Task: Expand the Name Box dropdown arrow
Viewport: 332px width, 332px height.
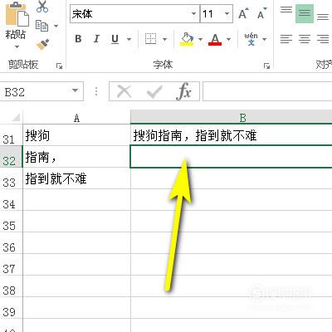Action: click(75, 90)
